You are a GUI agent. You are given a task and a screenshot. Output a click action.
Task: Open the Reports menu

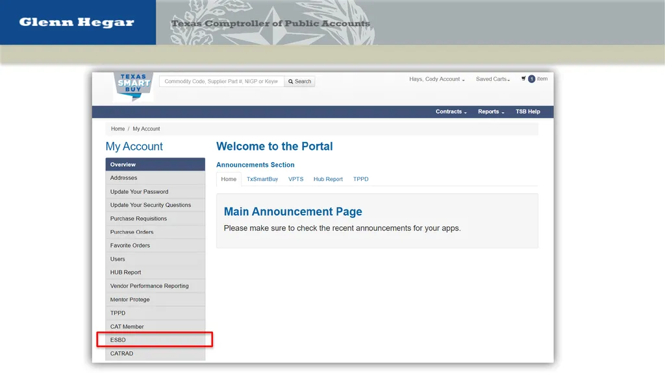491,112
